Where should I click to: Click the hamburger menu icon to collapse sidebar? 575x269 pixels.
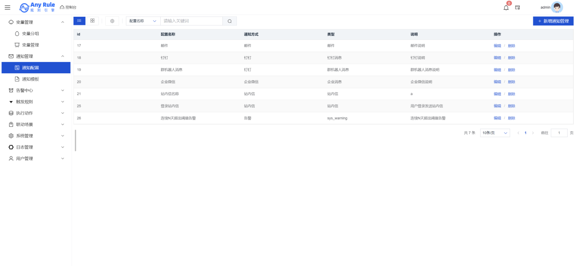(x=7, y=7)
